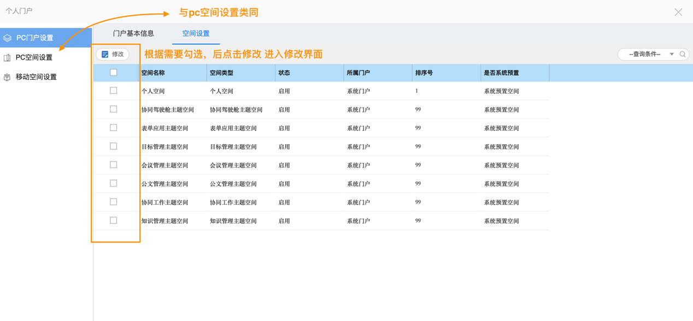This screenshot has width=693, height=321.
Task: Open the 查询条件 dropdown arrow
Action: click(672, 54)
